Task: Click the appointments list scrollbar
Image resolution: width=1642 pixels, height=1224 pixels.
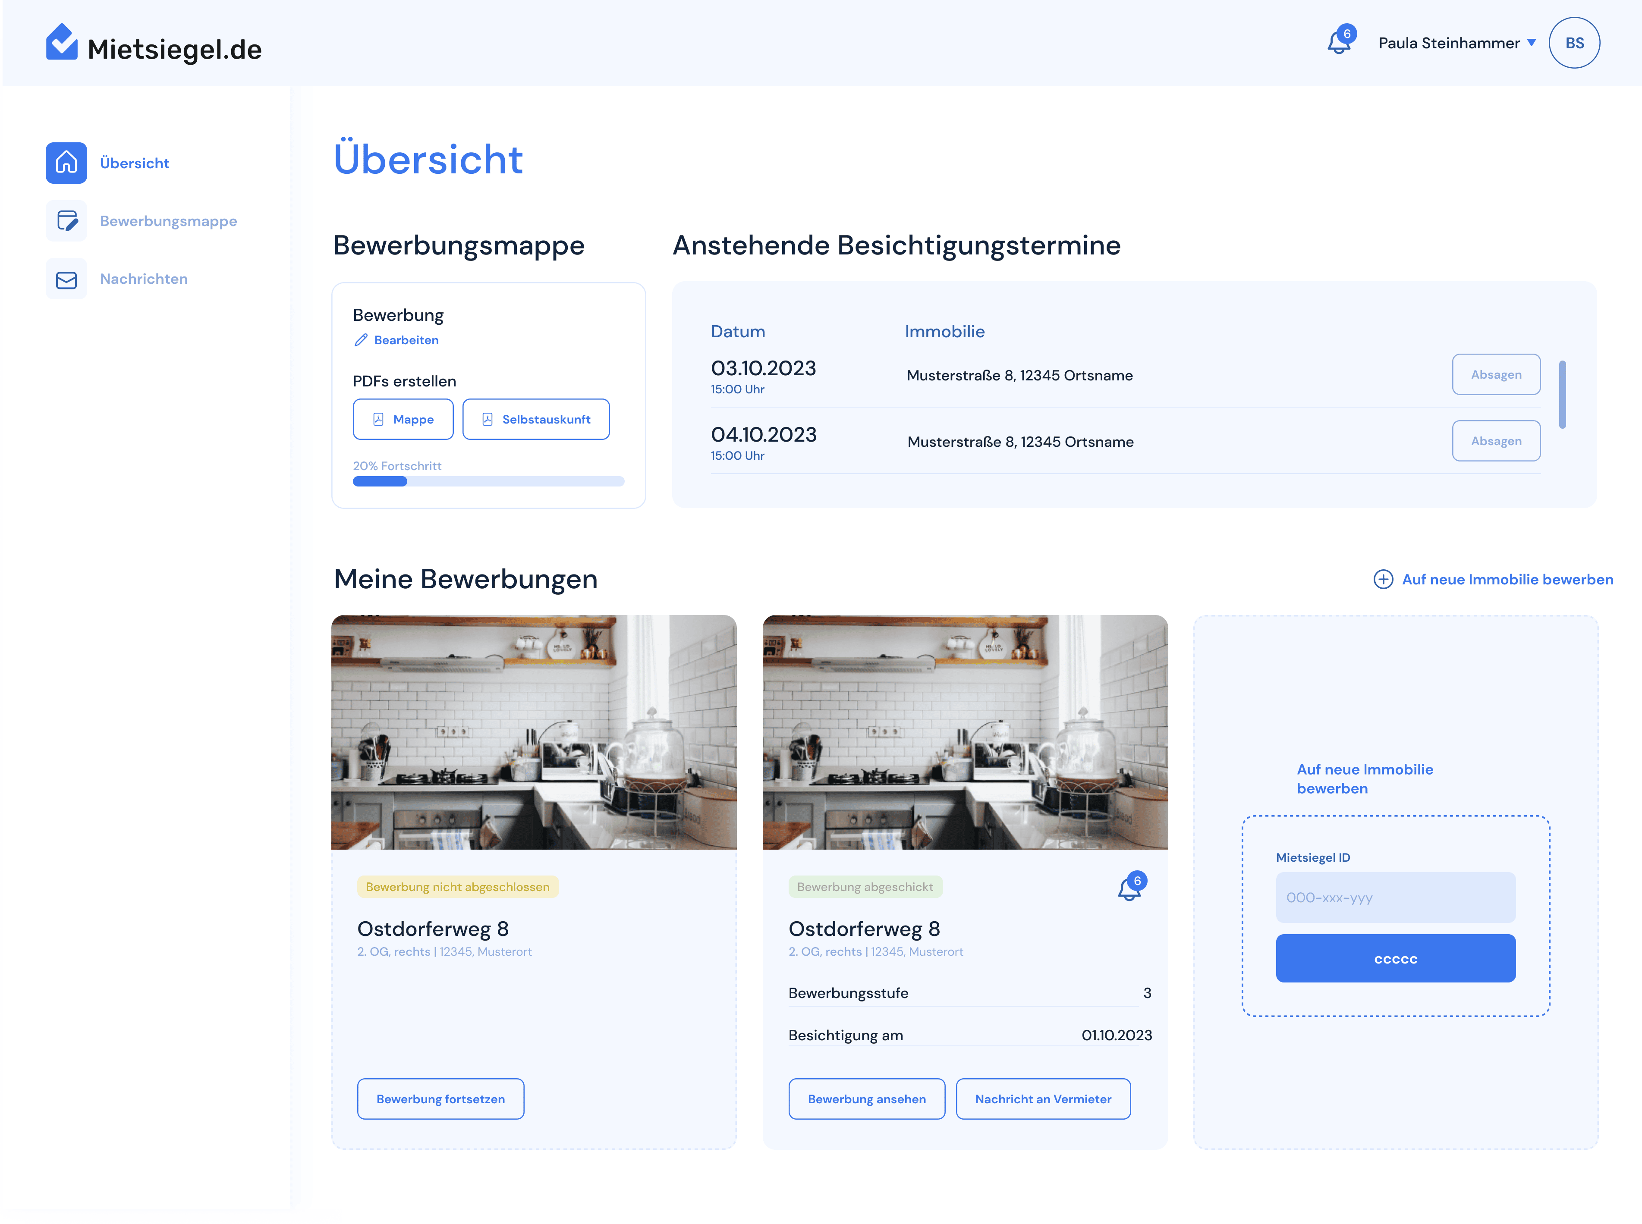Action: coord(1562,395)
